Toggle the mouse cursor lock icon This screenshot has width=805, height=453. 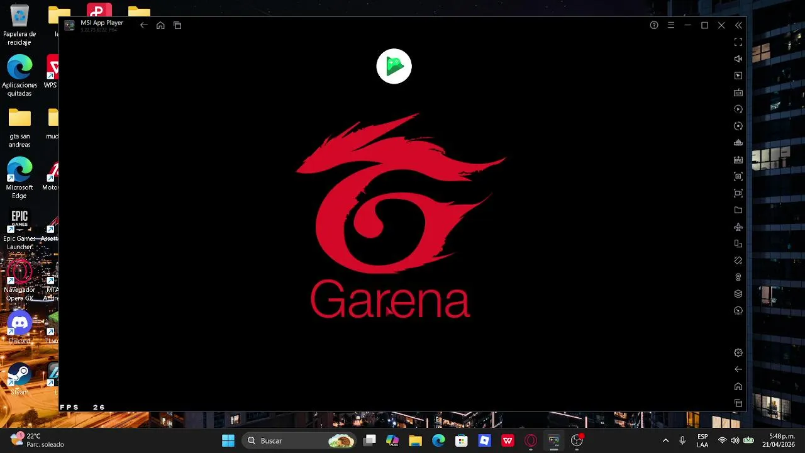(738, 75)
